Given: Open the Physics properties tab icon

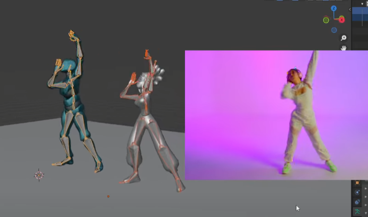Looking at the screenshot, I should point(357,192).
